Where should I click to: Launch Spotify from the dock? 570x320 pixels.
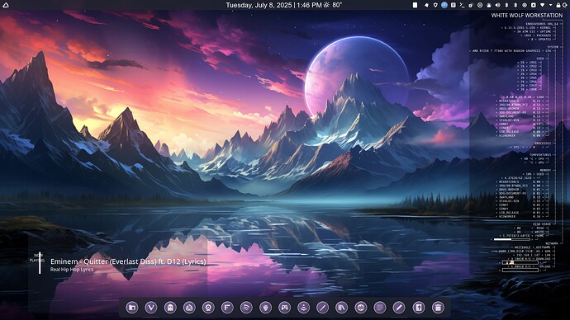246,308
